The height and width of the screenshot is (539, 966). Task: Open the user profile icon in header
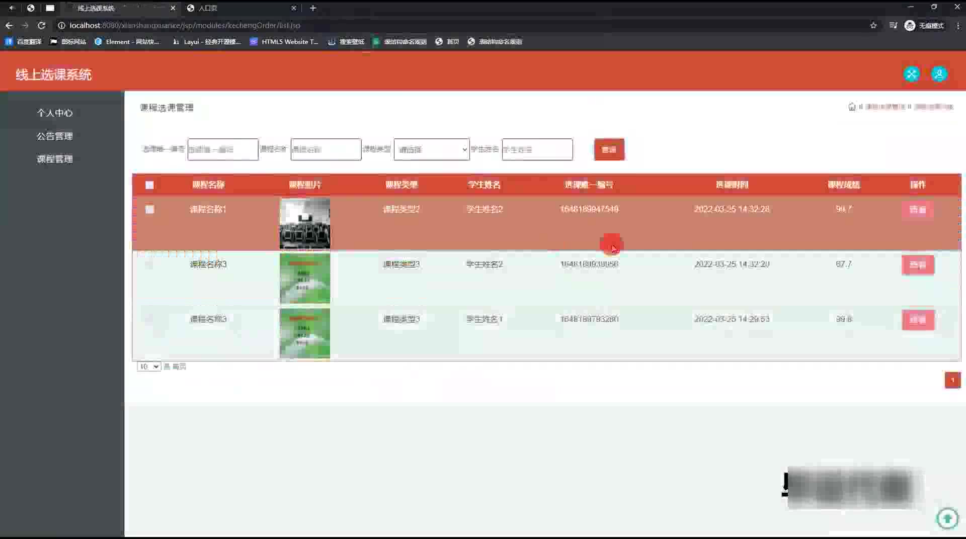click(939, 74)
